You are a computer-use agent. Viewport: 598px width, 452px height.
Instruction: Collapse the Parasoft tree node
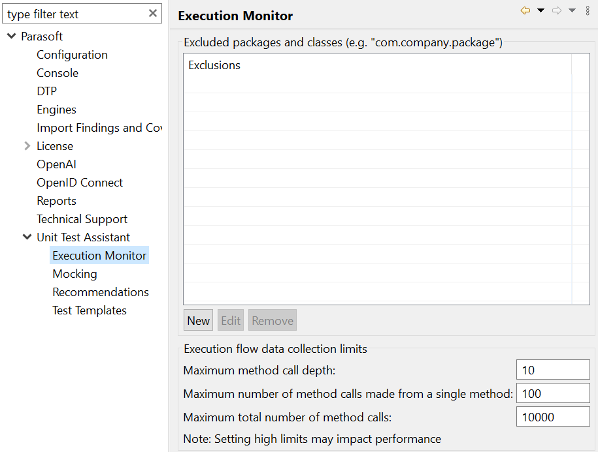(12, 36)
